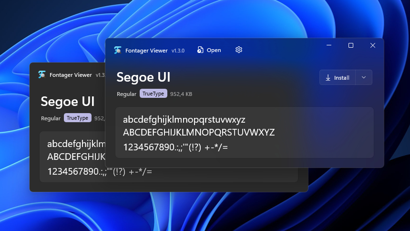410x231 pixels.
Task: Click the Fontager logo in the back window
Action: (x=42, y=74)
